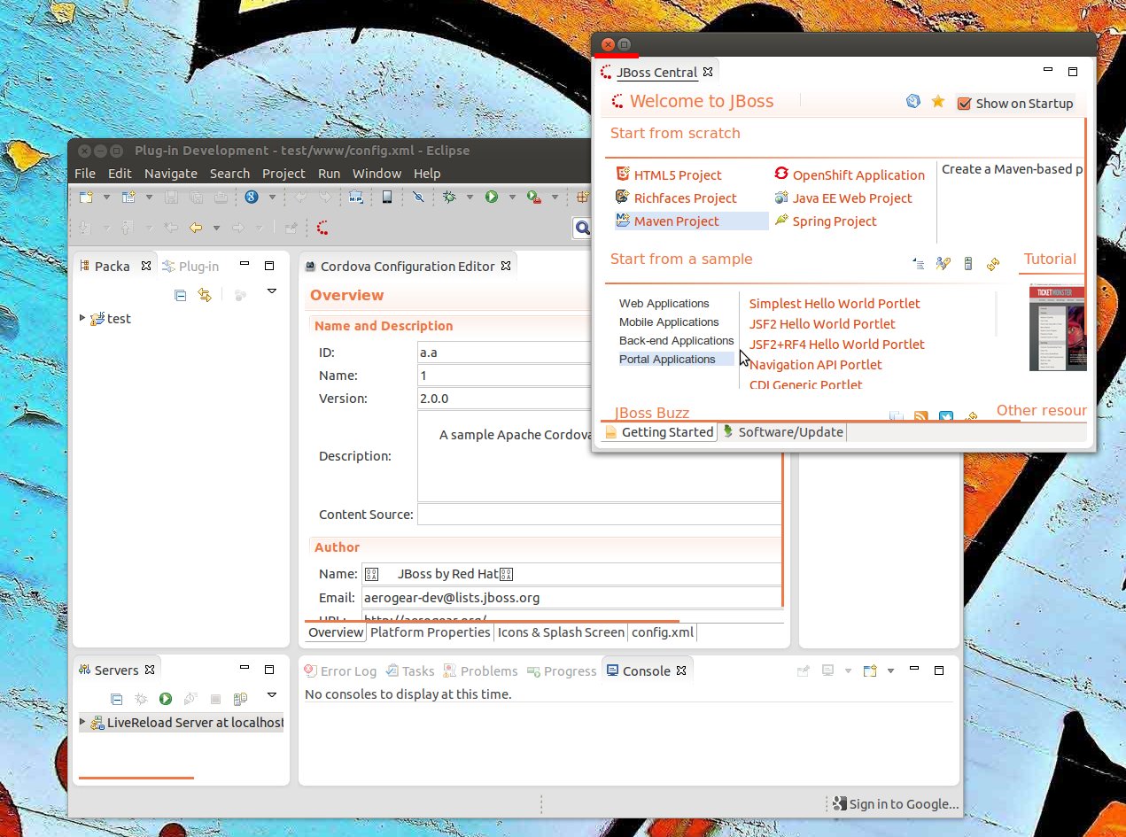
Task: Open dropdown arrow next to New wizard icon
Action: 106,197
